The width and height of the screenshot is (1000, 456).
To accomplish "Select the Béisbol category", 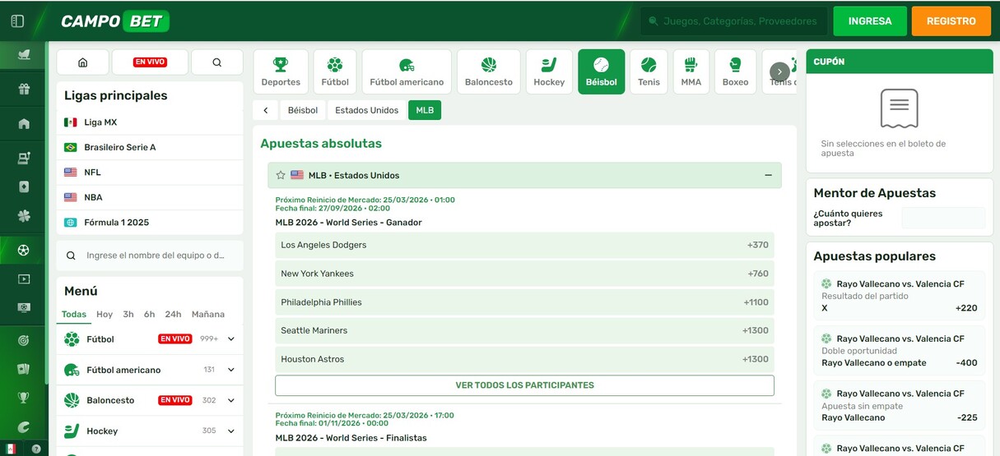I will [x=602, y=71].
